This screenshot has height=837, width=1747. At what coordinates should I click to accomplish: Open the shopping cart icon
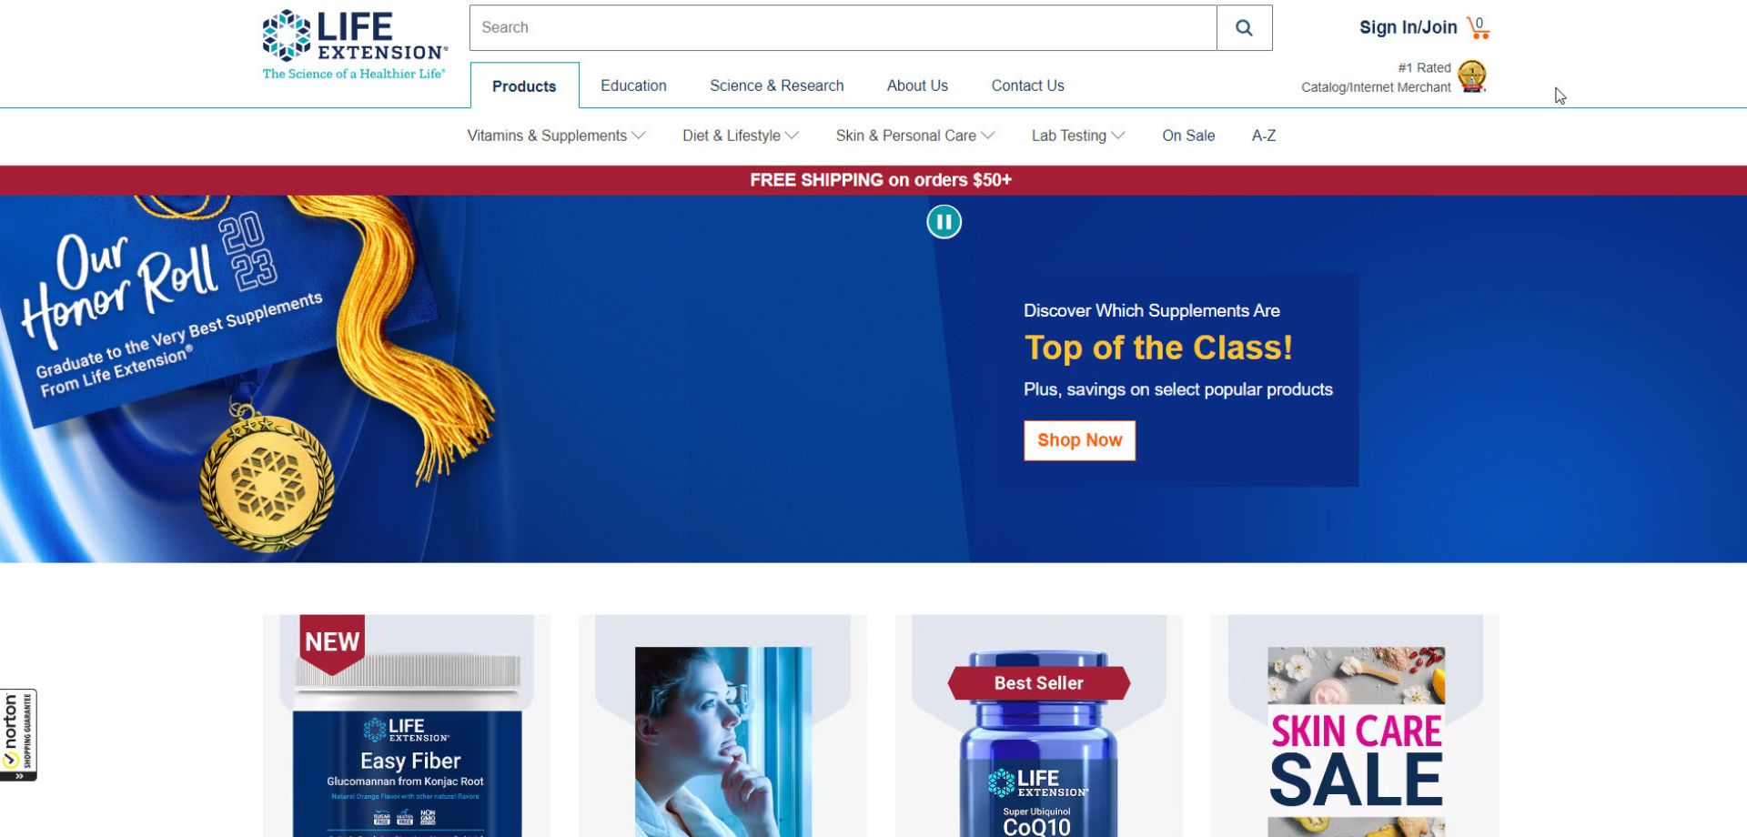(x=1479, y=28)
